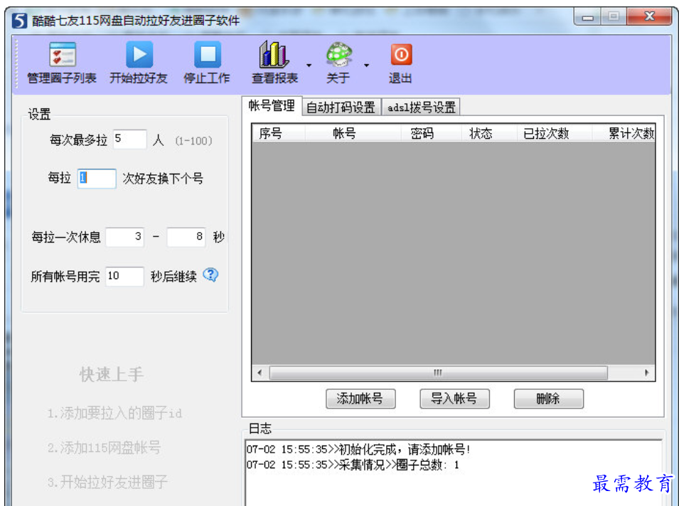The image size is (679, 506).
Task: Click the 停止工作 stop icon
Action: click(x=207, y=55)
